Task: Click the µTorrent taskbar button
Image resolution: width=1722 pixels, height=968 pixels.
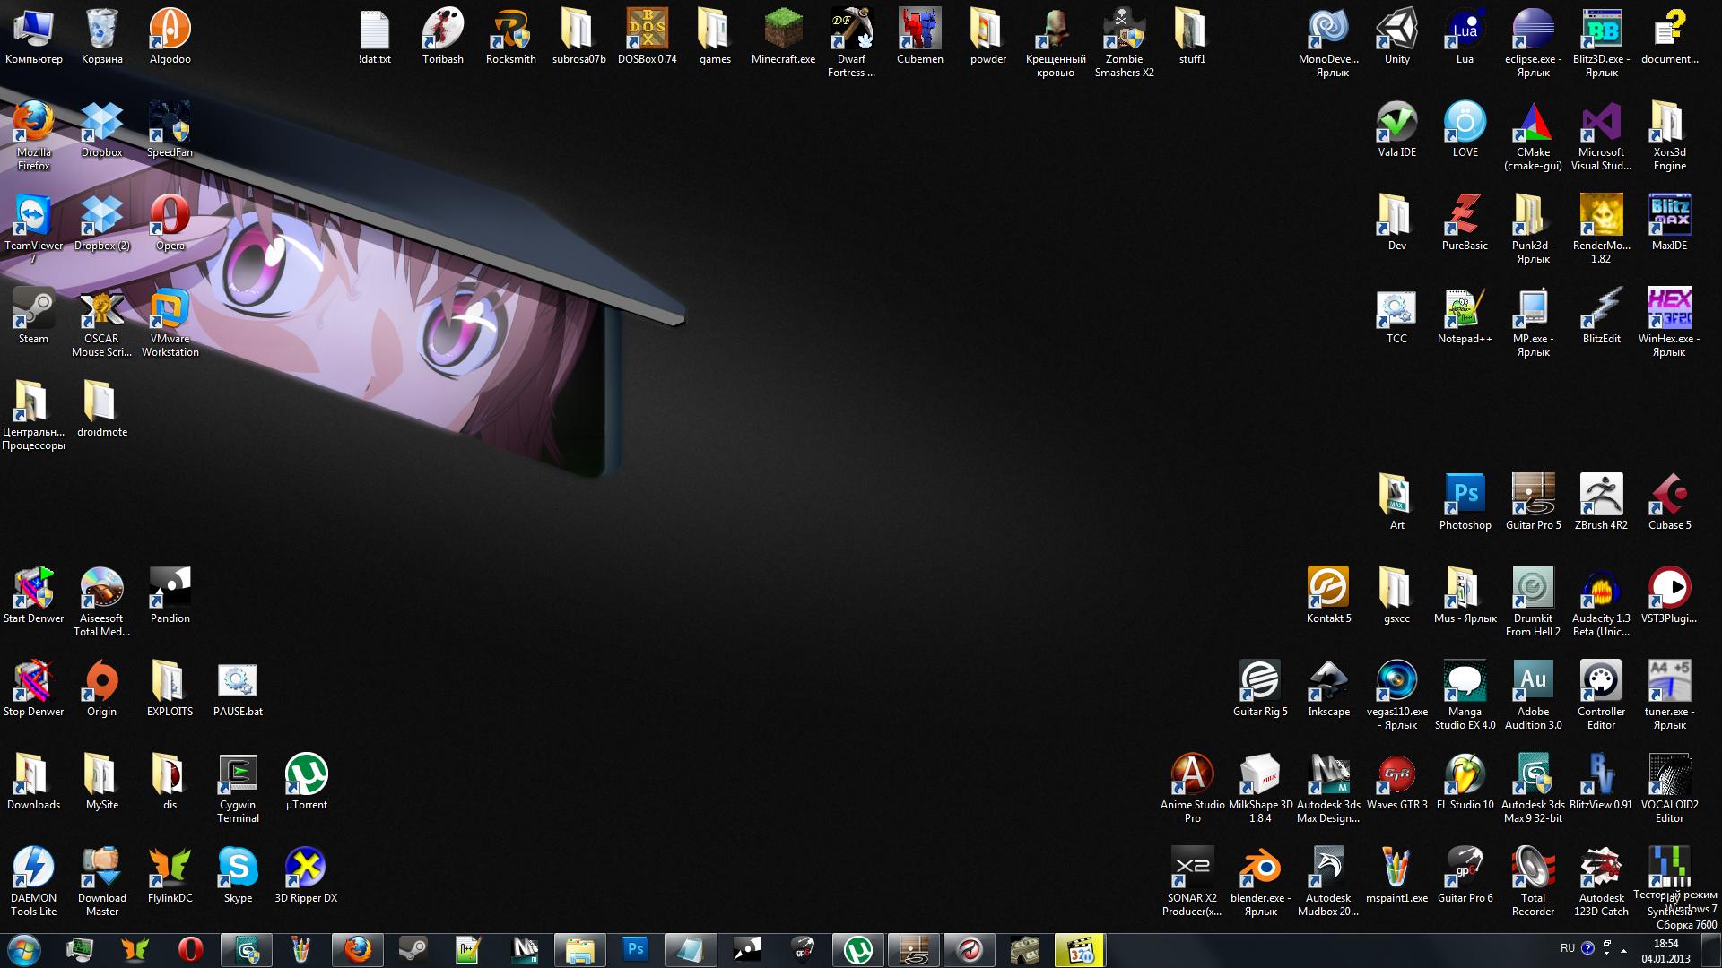Action: [x=857, y=949]
